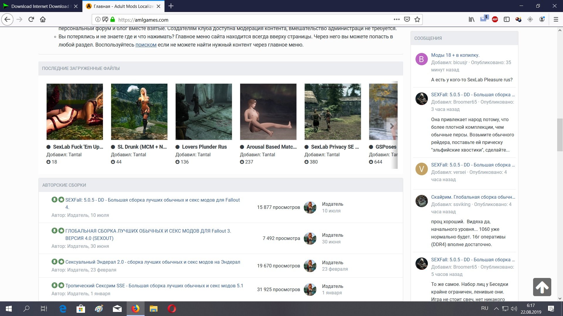Open Firefox Library icon
The image size is (563, 316).
click(x=471, y=20)
